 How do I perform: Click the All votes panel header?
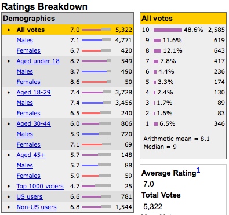183,19
